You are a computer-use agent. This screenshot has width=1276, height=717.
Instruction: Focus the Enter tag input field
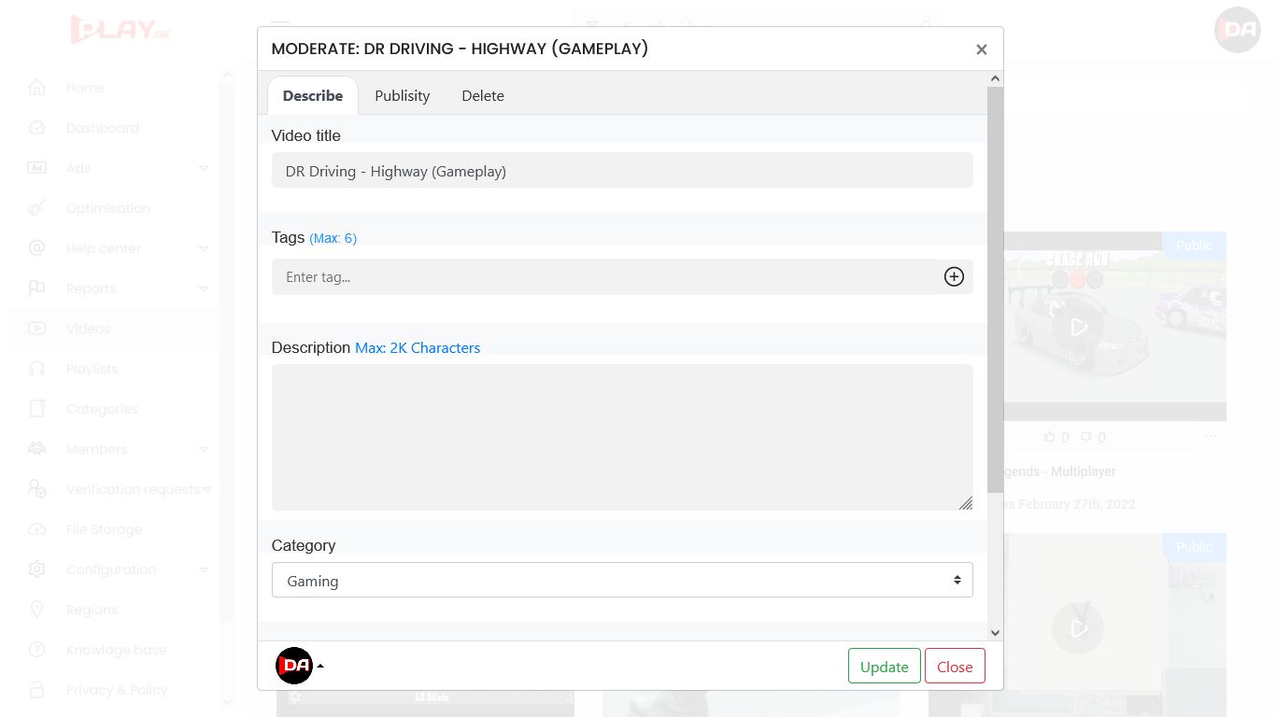point(604,276)
